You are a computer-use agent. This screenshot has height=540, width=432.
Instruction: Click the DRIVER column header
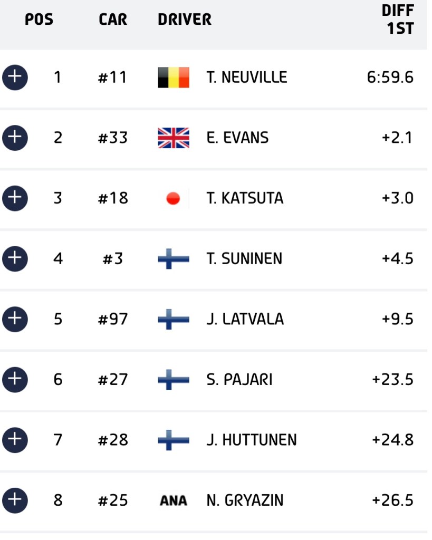[185, 20]
